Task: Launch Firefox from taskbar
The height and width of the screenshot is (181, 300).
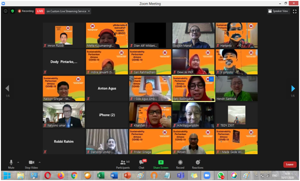Action: click(x=61, y=175)
